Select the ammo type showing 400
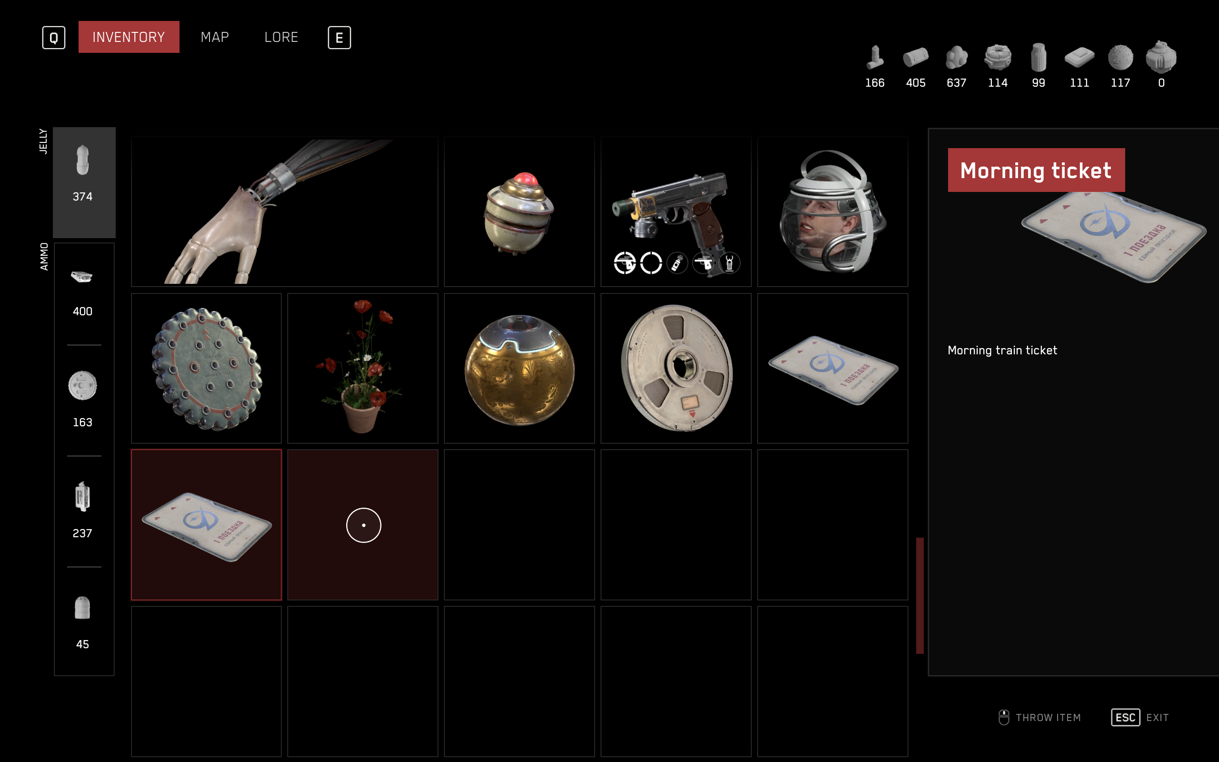Viewport: 1219px width, 762px height. tap(82, 292)
